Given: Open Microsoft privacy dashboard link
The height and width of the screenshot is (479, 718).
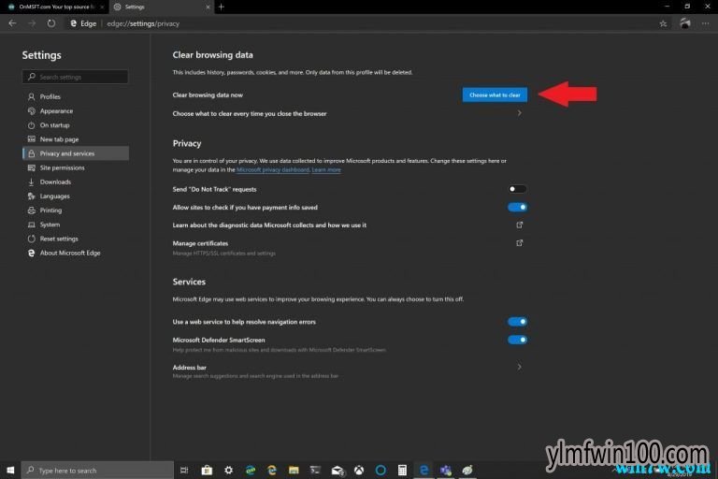Looking at the screenshot, I should coord(273,169).
